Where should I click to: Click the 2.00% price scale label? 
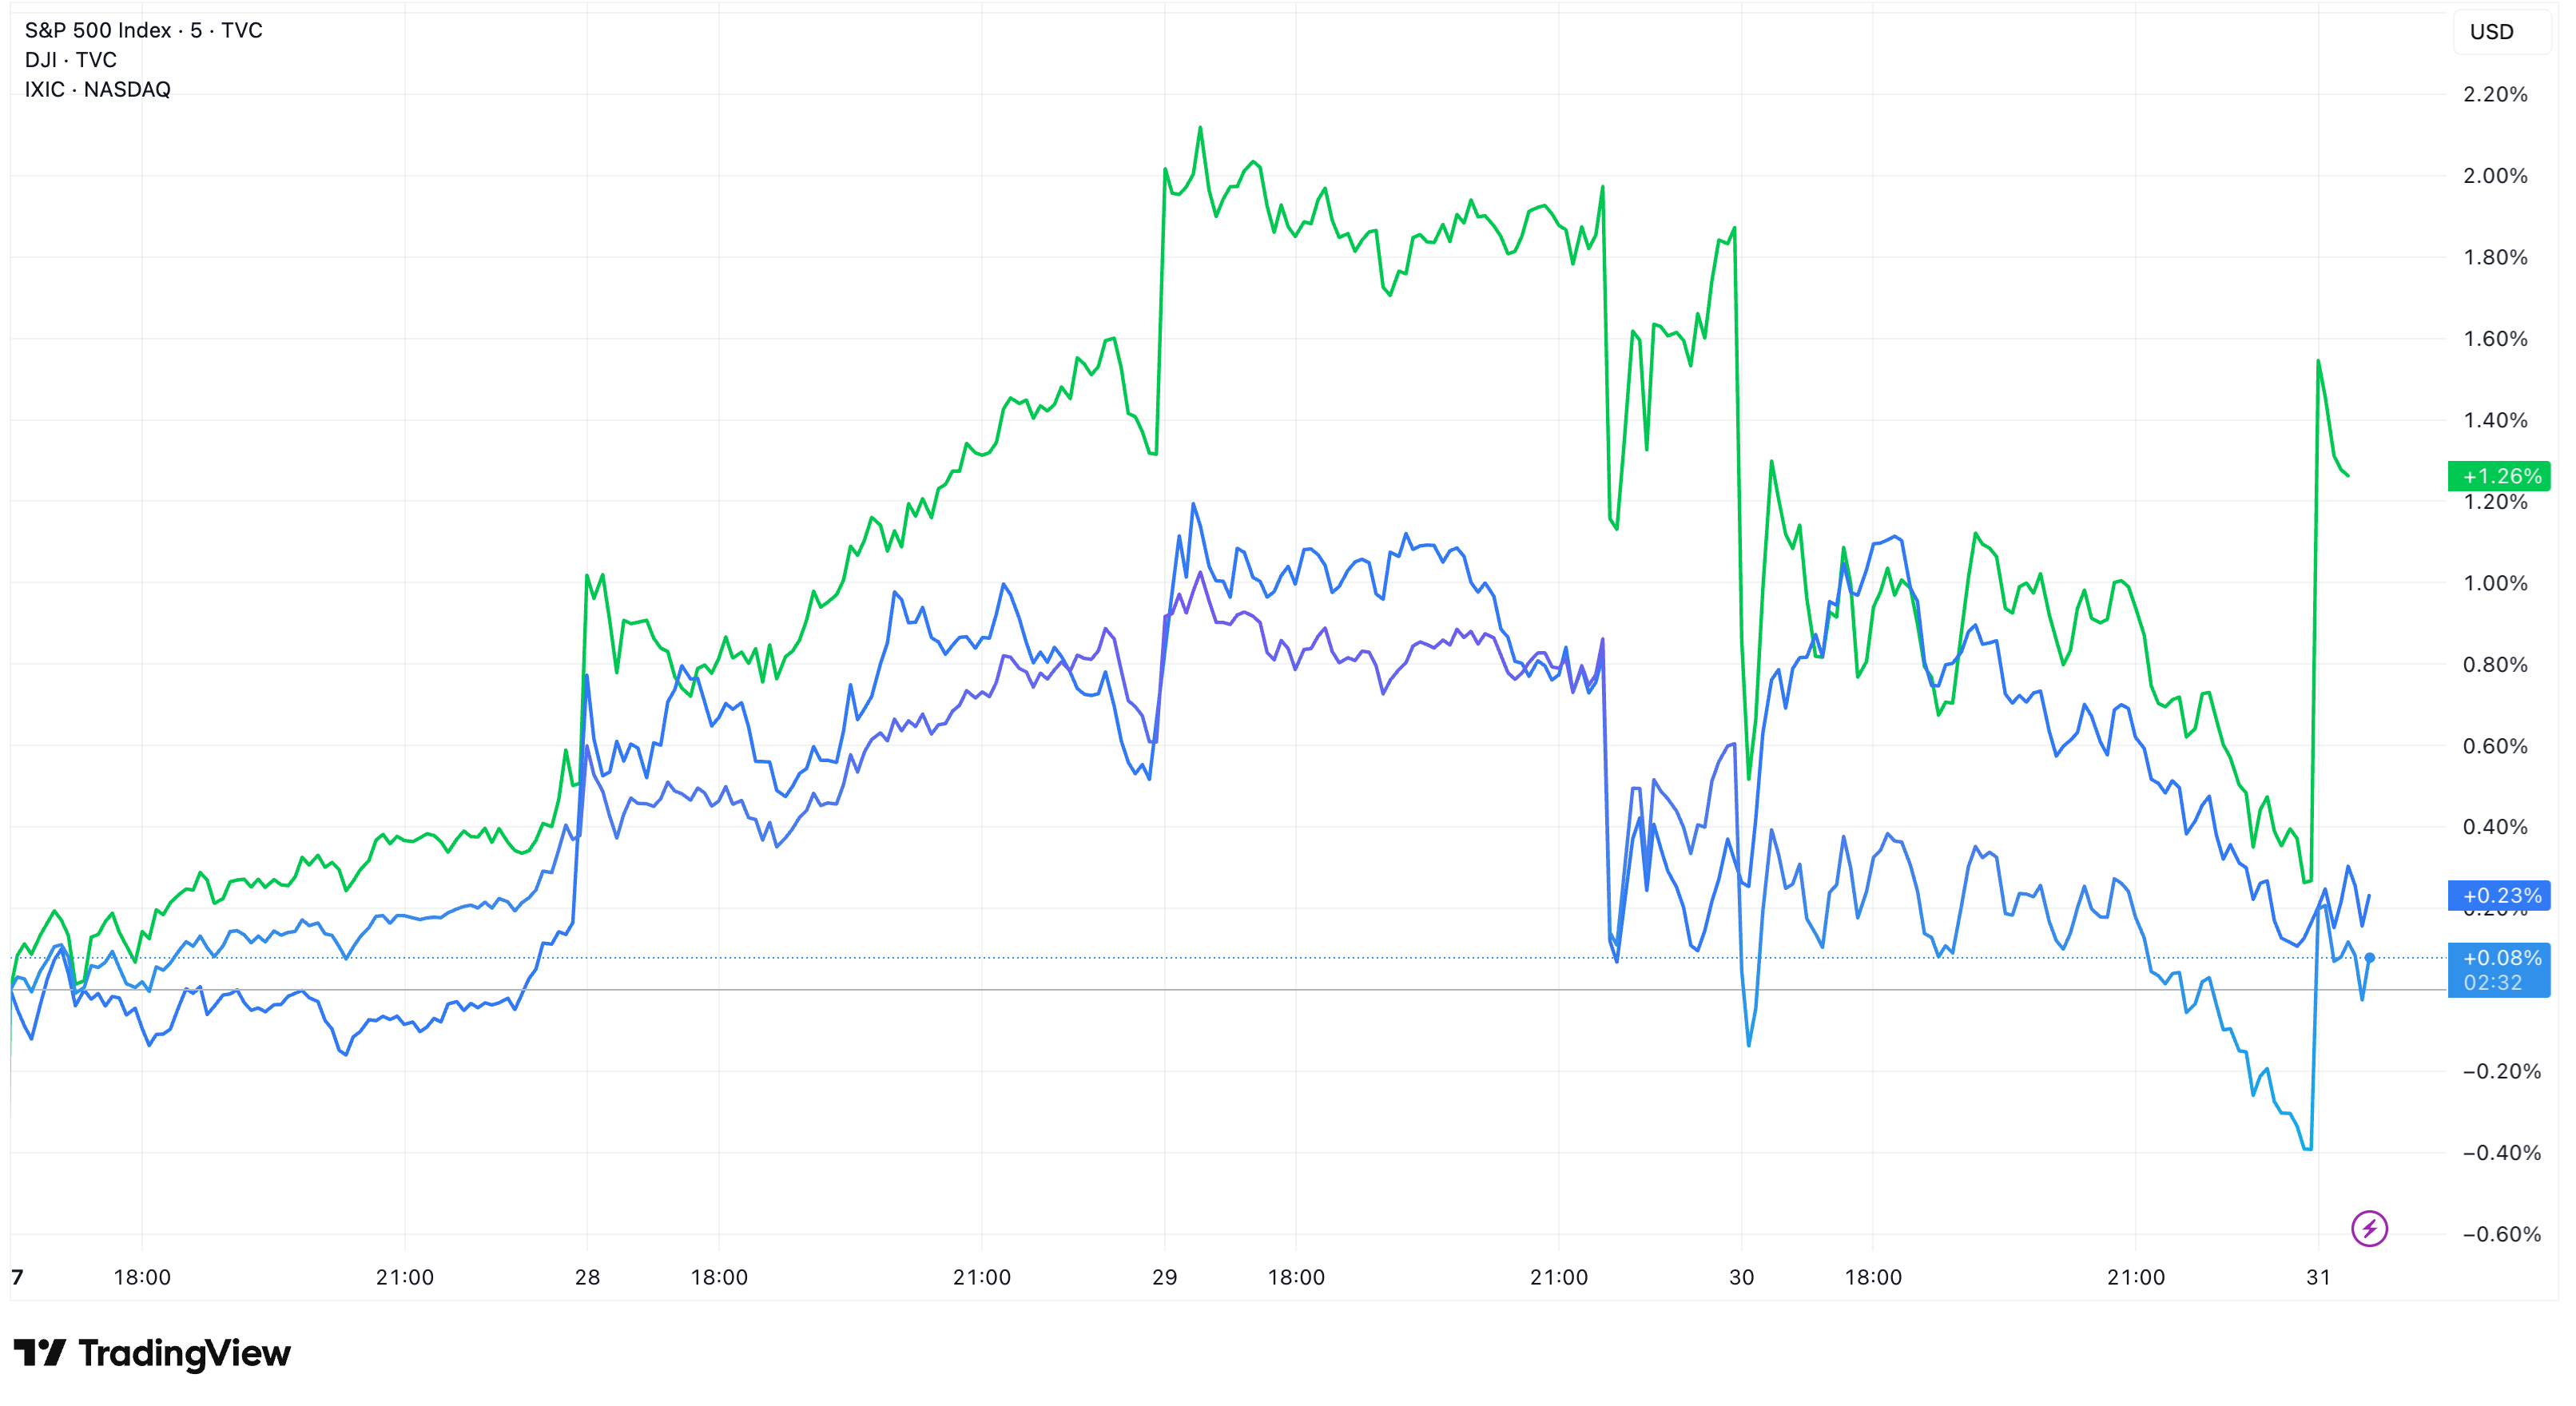(x=2494, y=176)
